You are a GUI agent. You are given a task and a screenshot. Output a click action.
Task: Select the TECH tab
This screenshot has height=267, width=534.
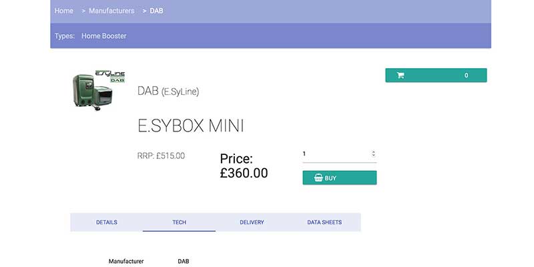(x=179, y=222)
